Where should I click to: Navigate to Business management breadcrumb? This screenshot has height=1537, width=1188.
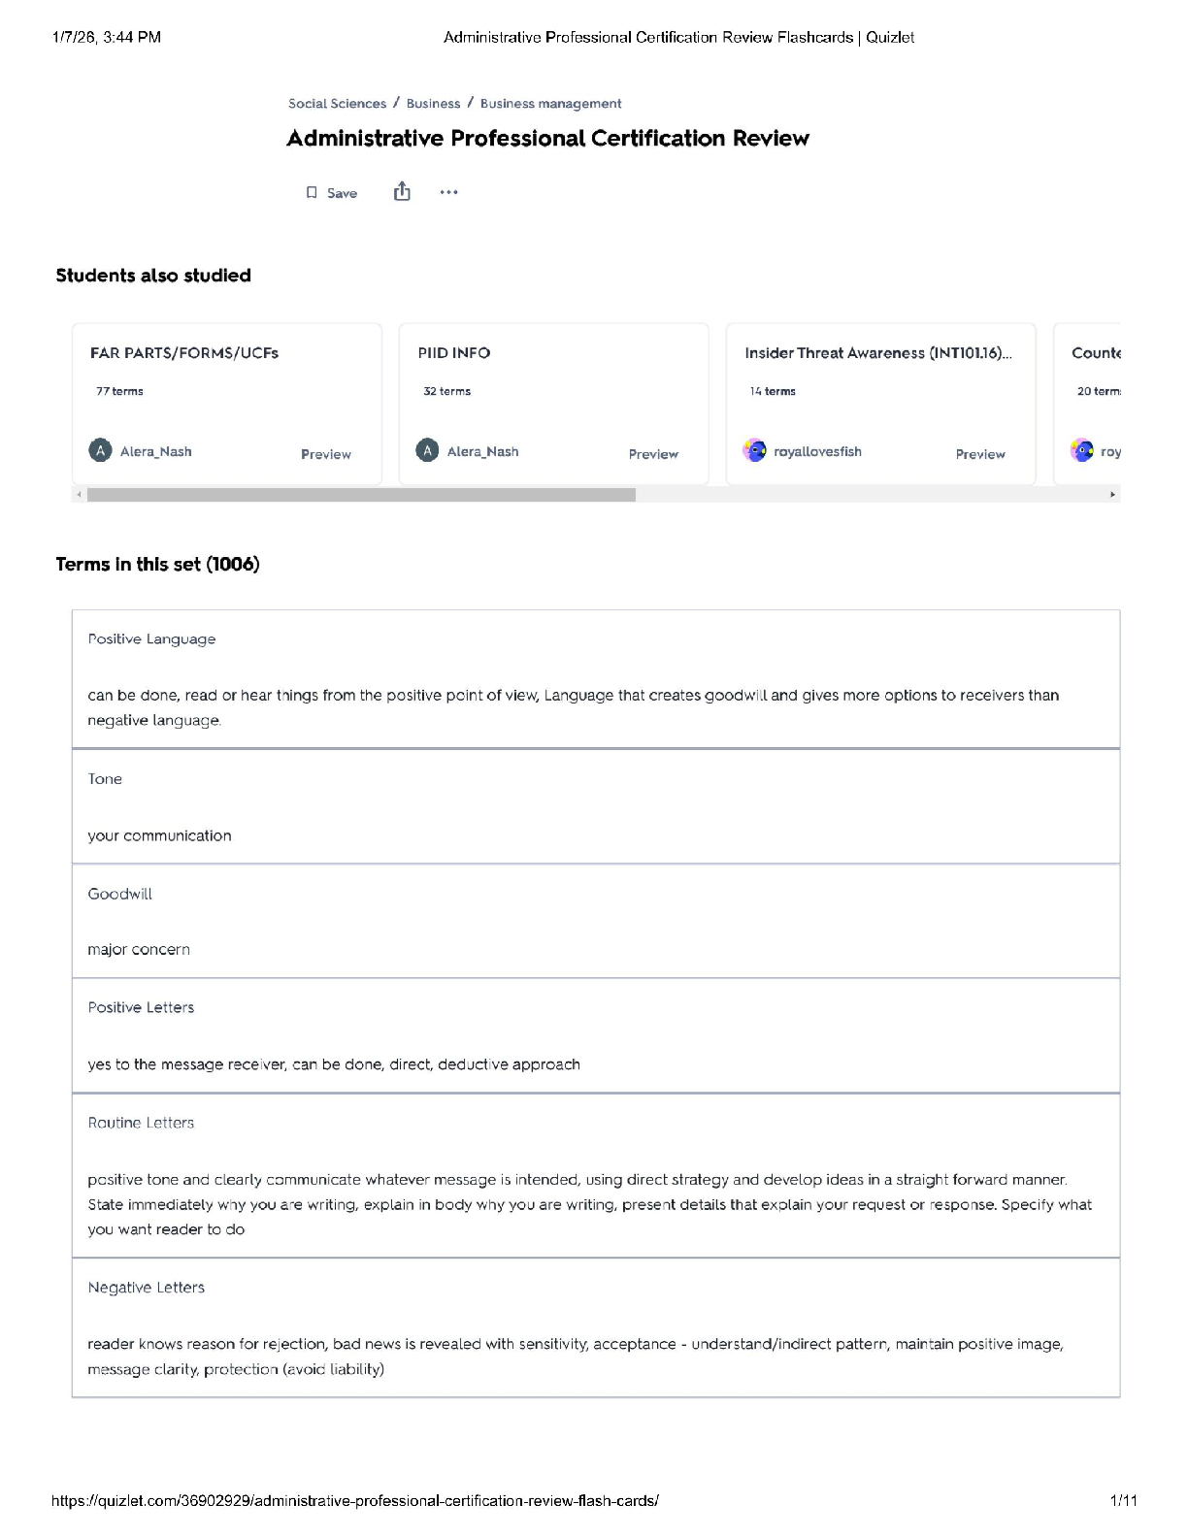[550, 104]
